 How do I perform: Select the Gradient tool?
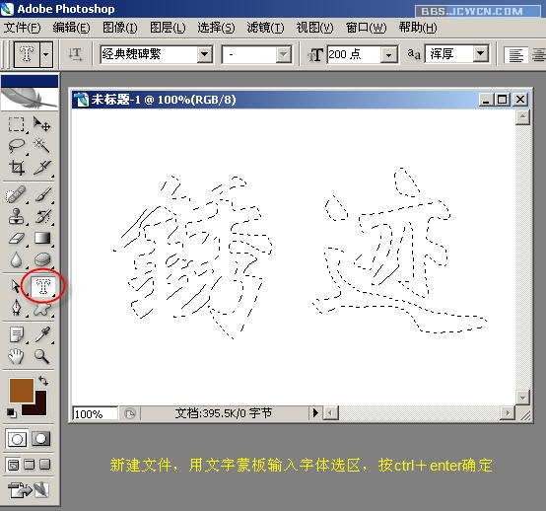[42, 238]
